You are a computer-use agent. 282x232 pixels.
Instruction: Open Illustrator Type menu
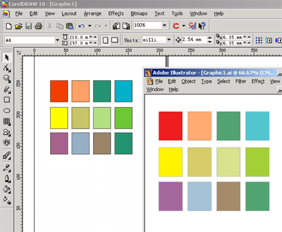point(206,81)
